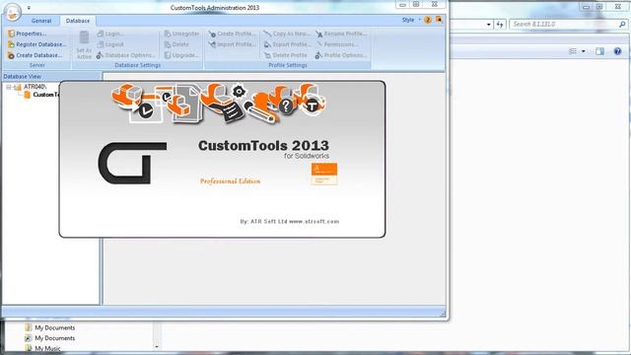Screen dimensions: 631x355
Task: Switch to the General ribbon tab
Action: point(41,21)
